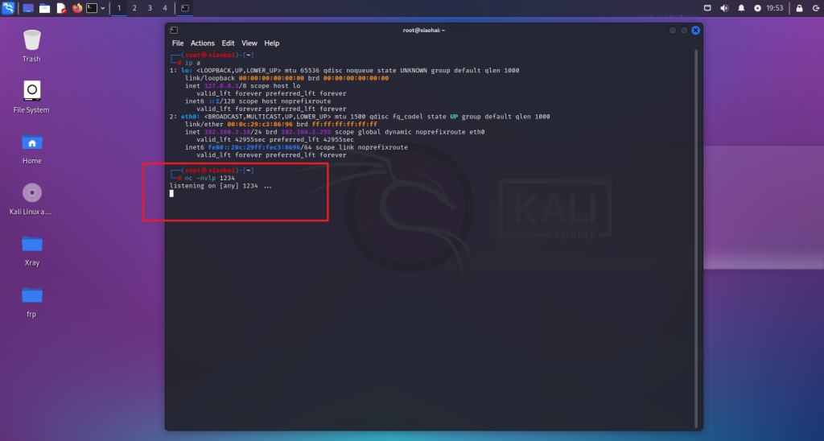Open the terminal View menu
The height and width of the screenshot is (441, 824).
249,43
